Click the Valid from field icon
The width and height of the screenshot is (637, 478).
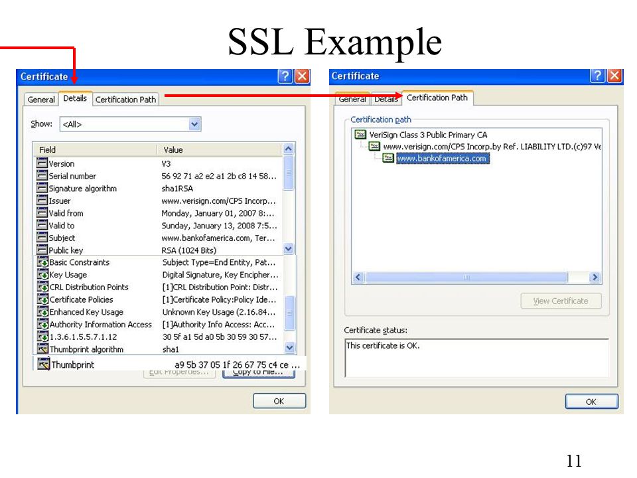point(42,212)
